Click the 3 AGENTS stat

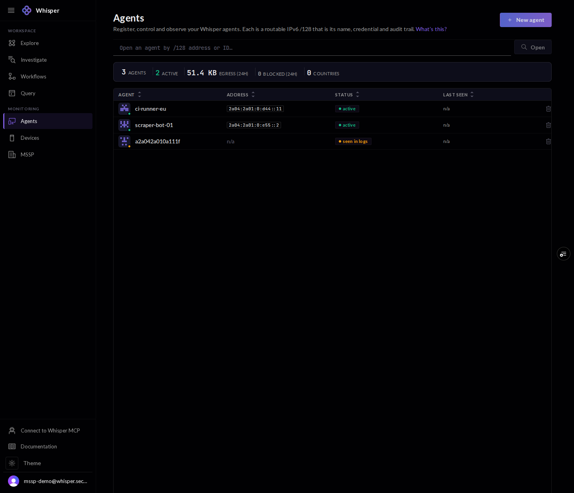[134, 72]
